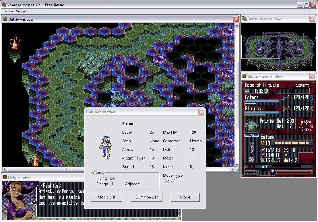Click the SAT gauge bar

pos(286,166)
